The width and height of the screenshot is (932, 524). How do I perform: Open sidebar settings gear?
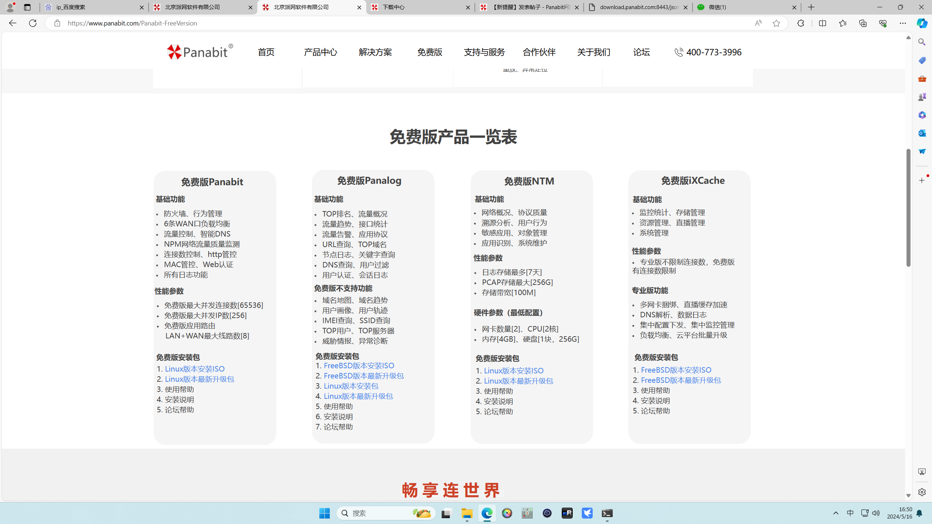pyautogui.click(x=922, y=492)
